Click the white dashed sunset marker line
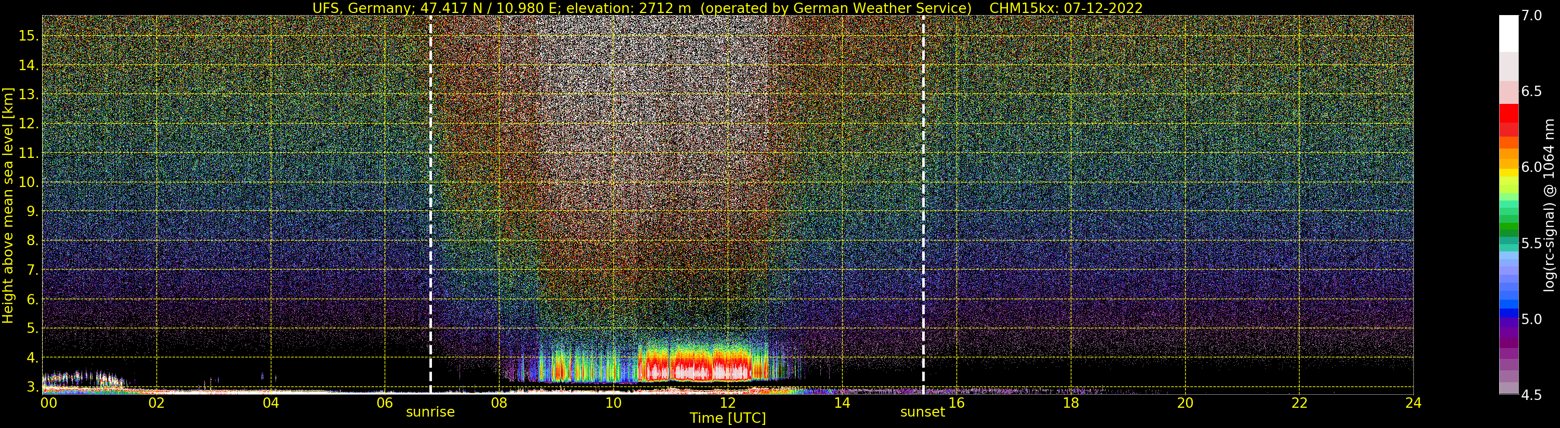The image size is (1560, 428). [923, 205]
